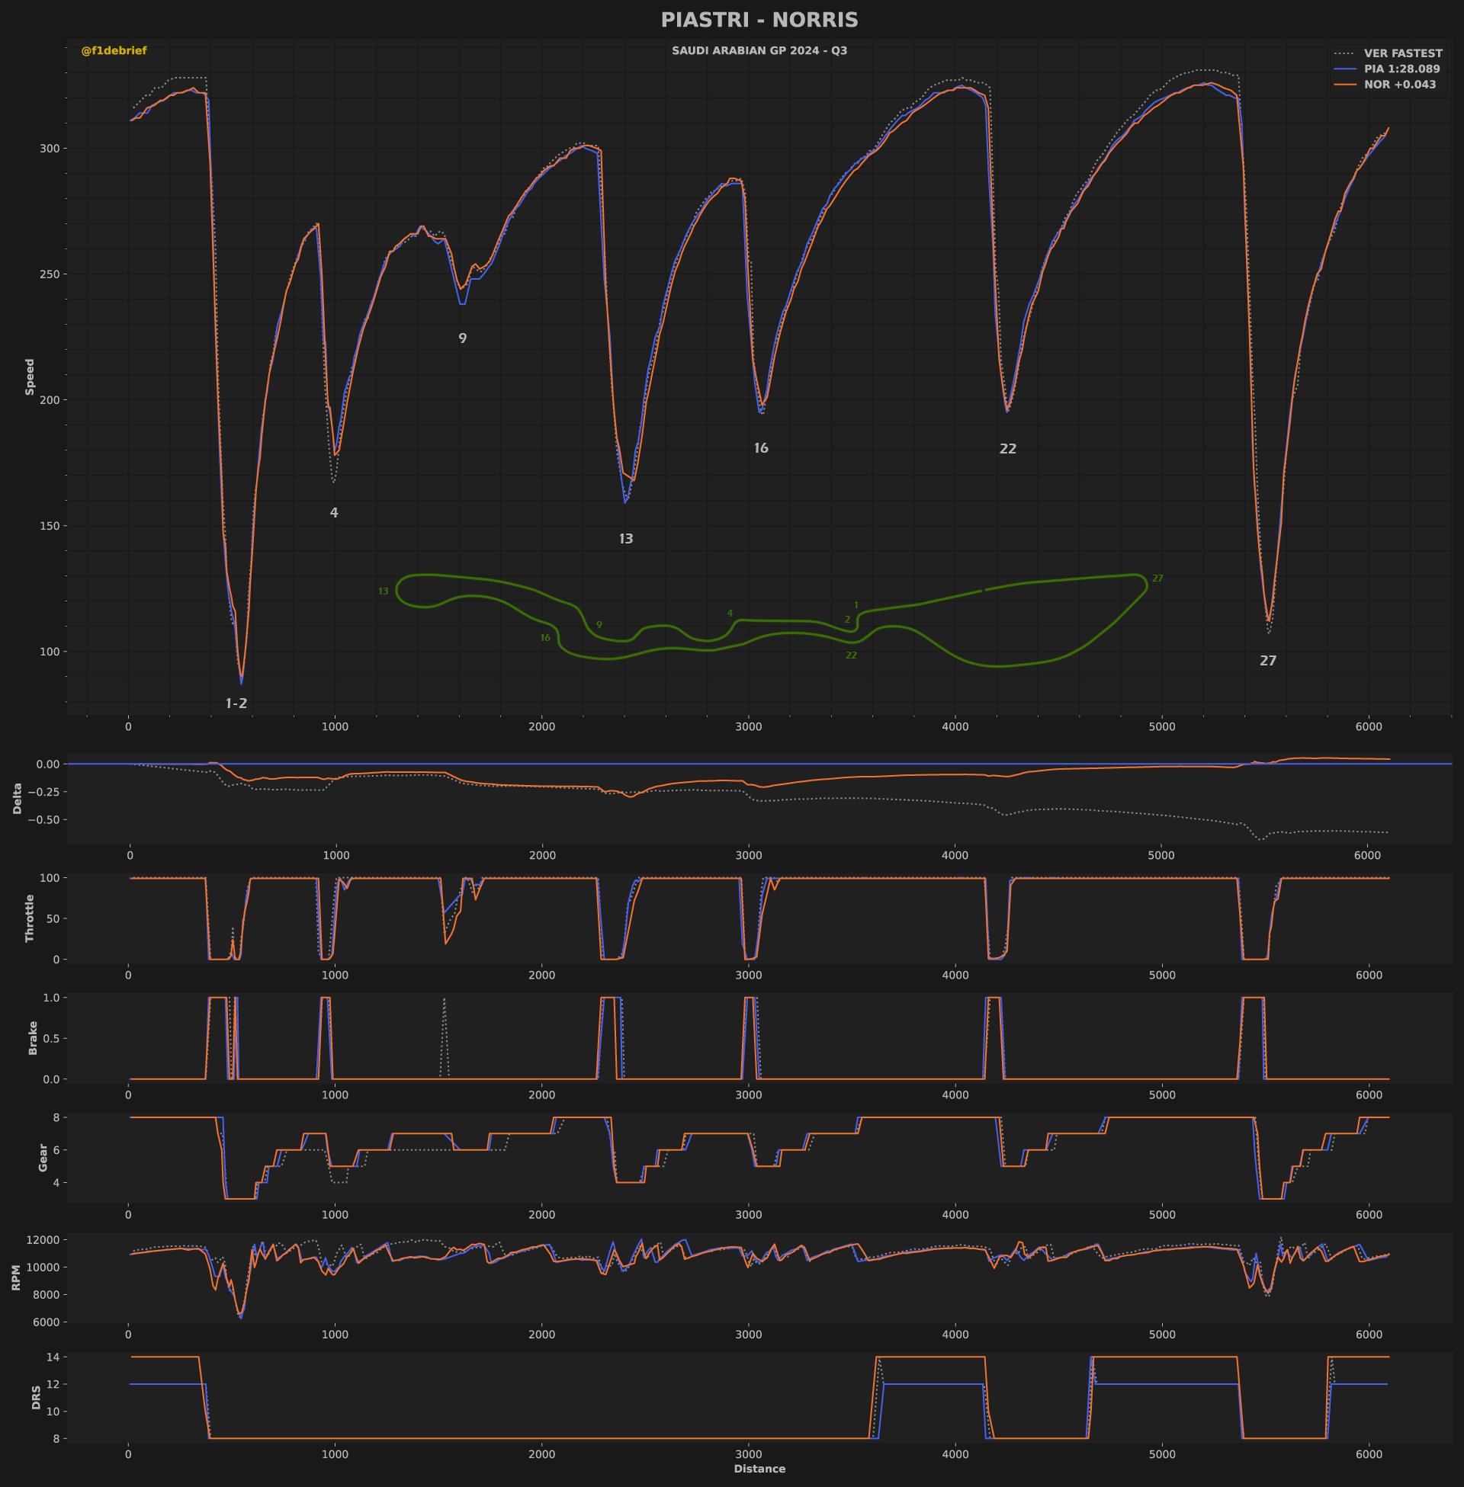Click the turn 1-2 label on the speed chart
1464x1487 pixels.
(x=236, y=704)
